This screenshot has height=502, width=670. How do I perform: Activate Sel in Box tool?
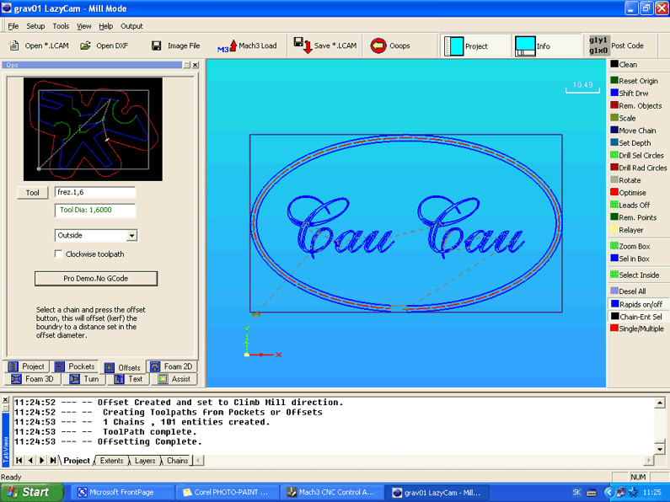(x=630, y=259)
